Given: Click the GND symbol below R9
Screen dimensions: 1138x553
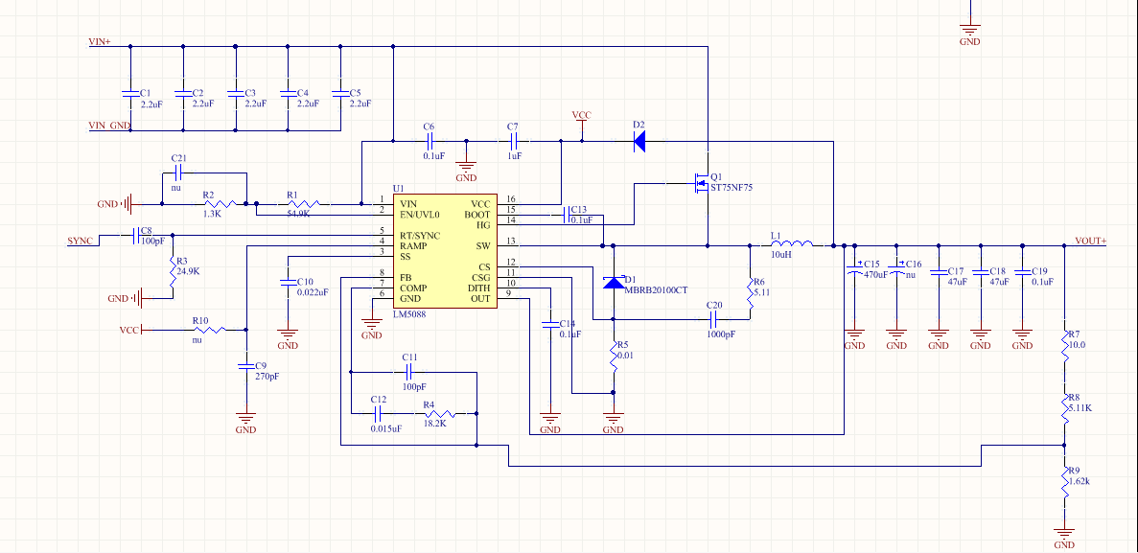Looking at the screenshot, I should point(1065,536).
